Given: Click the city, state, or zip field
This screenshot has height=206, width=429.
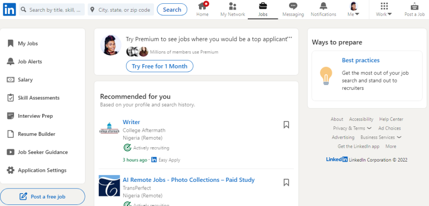Looking at the screenshot, I should click(121, 10).
